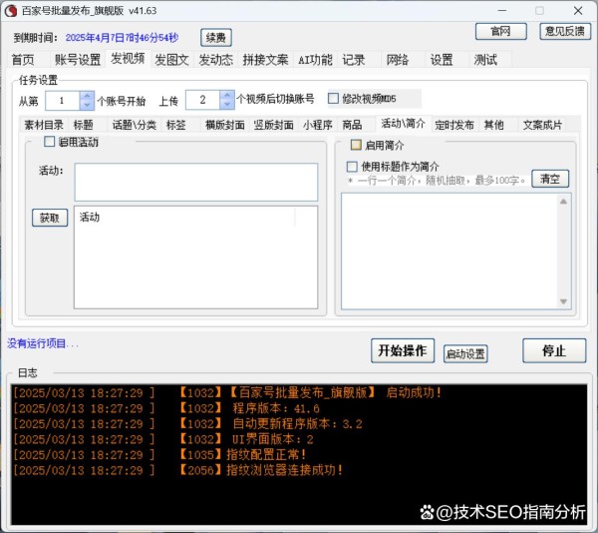
Task: Click the 活动 column header in list
Action: click(185, 218)
